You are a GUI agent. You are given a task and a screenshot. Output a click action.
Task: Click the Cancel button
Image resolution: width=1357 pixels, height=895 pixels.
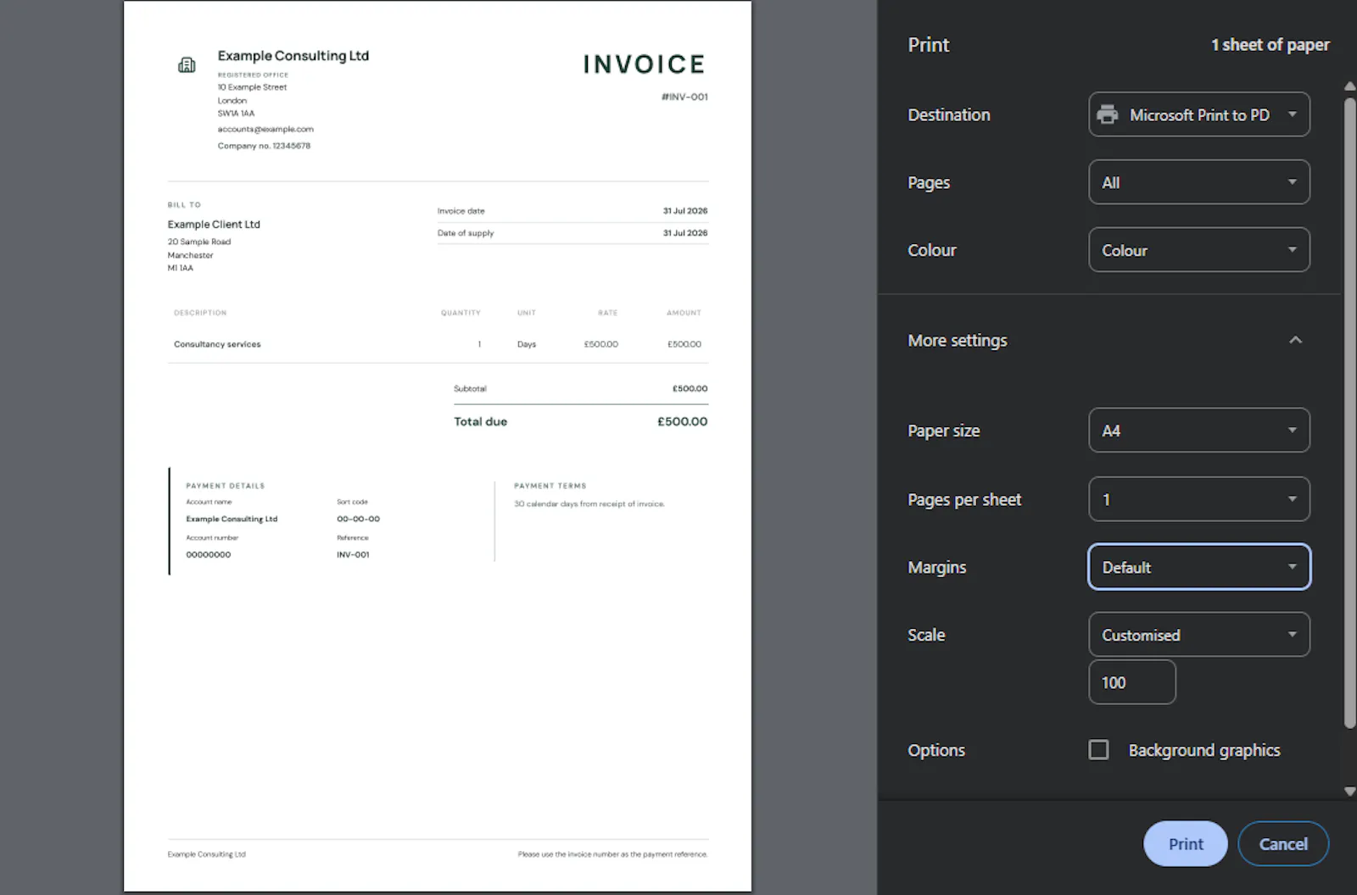click(1283, 844)
